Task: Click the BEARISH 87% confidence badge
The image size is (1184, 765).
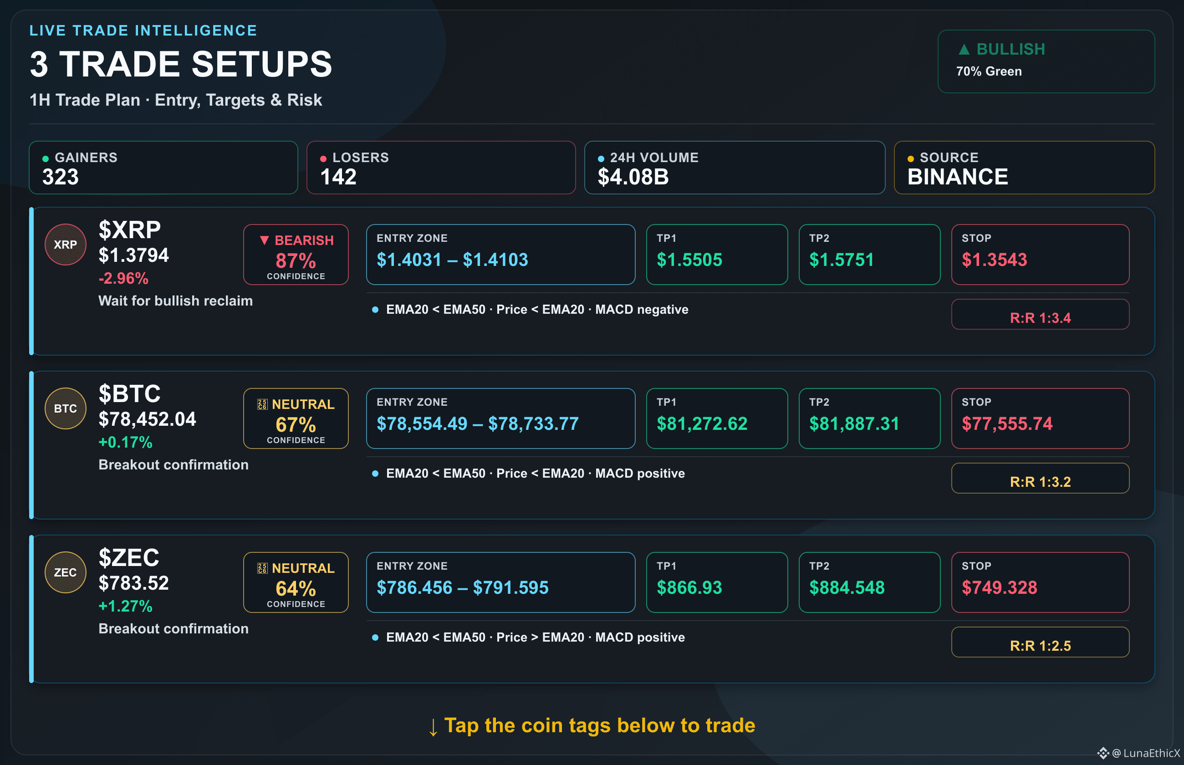Action: [x=296, y=255]
